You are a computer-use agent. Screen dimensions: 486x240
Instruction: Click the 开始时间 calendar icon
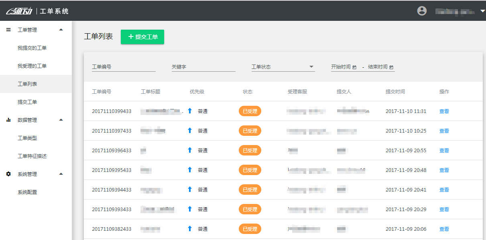point(354,67)
